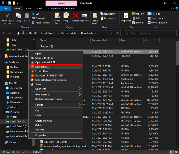This screenshot has width=179, height=154.
Task: Open the Compressed Folder Tools tab
Action: (61, 8)
